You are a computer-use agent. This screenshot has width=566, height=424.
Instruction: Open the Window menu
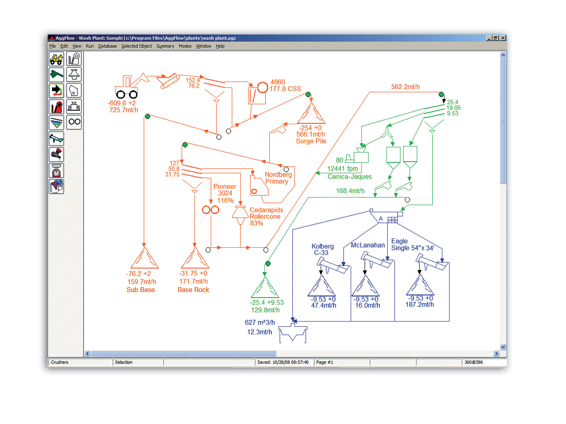point(204,46)
